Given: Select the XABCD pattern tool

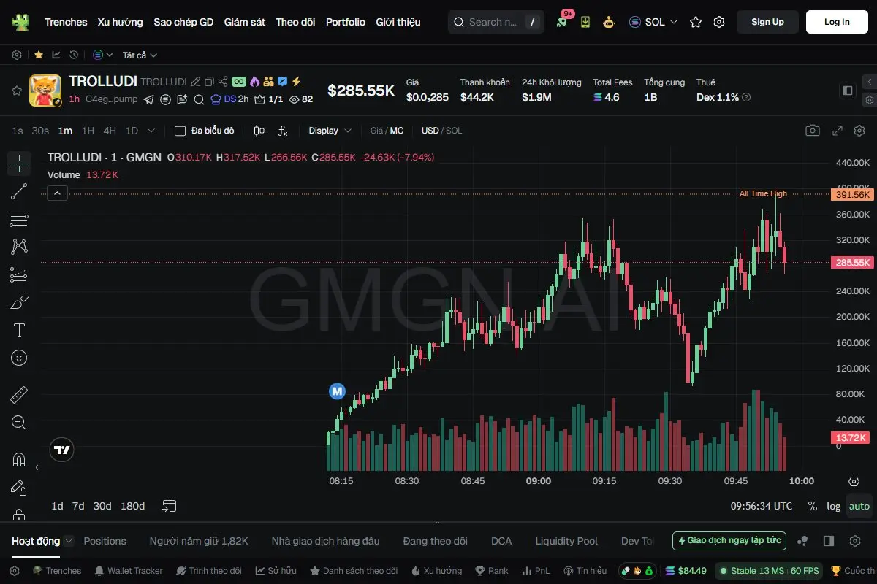Looking at the screenshot, I should click(x=19, y=247).
